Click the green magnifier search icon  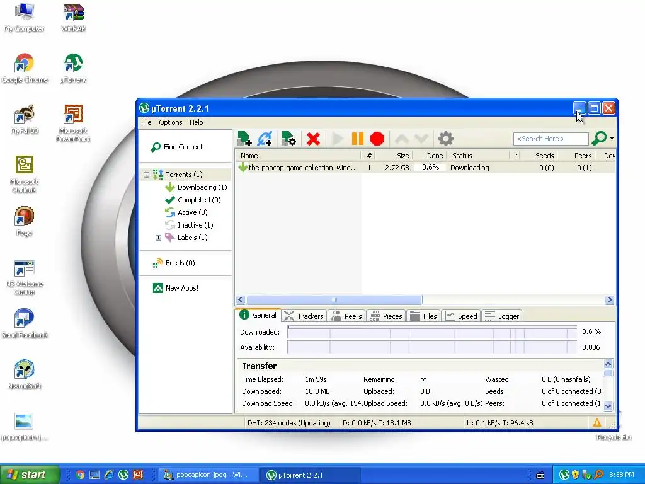click(600, 139)
